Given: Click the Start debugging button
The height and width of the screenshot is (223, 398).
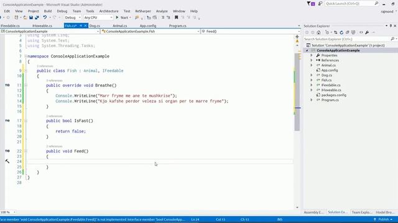Looking at the screenshot, I should pyautogui.click(x=123, y=17).
